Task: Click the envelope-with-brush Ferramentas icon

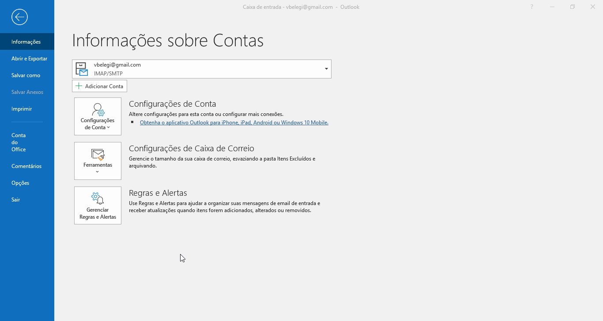Action: tap(98, 154)
